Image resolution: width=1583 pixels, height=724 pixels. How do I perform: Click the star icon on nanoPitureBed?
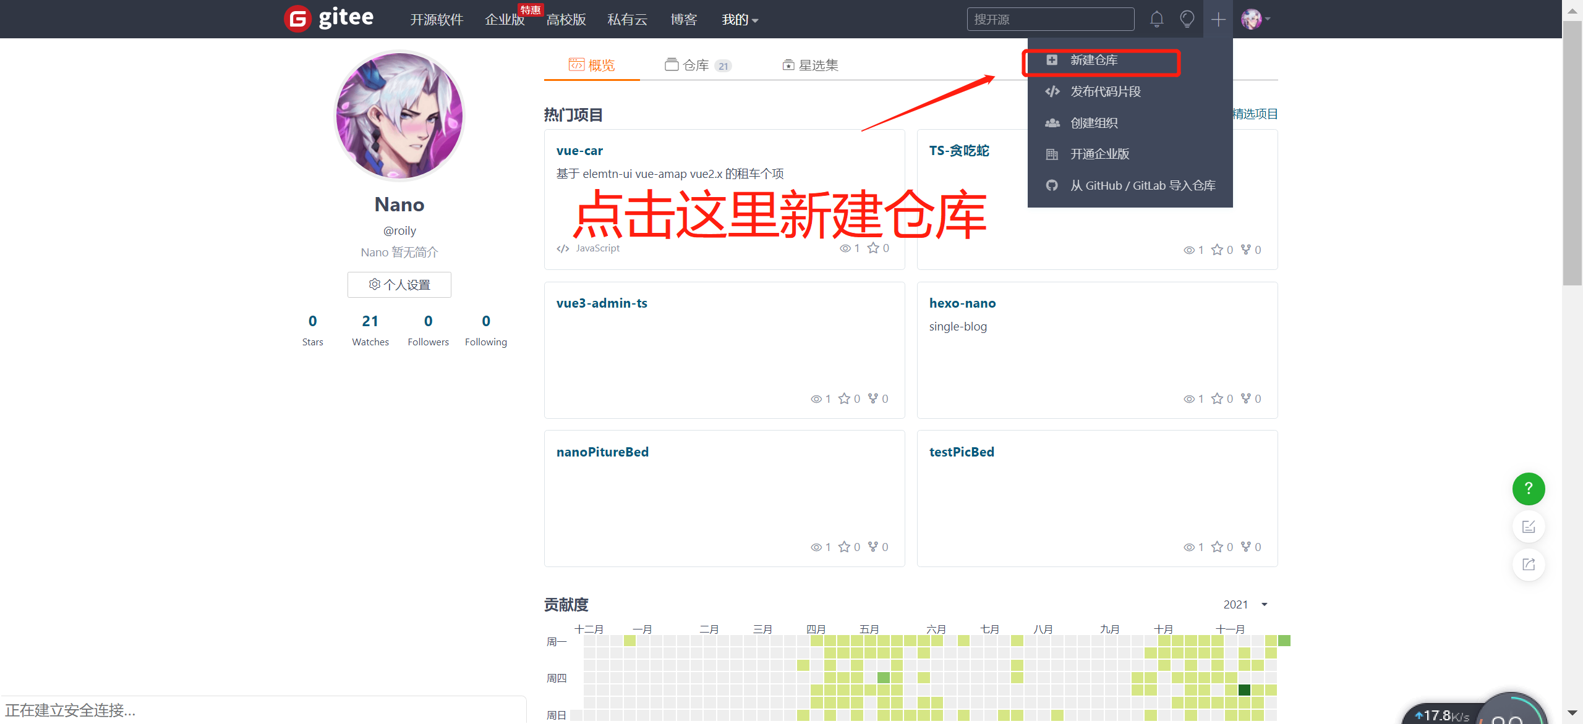pos(844,547)
